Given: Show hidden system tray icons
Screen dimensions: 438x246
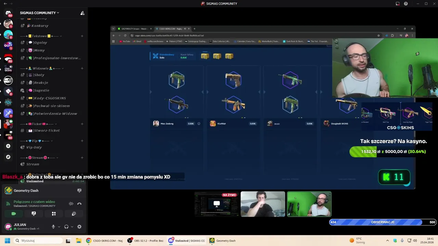Looking at the screenshot, I should click(387, 241).
